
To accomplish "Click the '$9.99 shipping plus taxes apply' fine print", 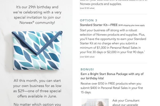I will pyautogui.click(x=131, y=25).
